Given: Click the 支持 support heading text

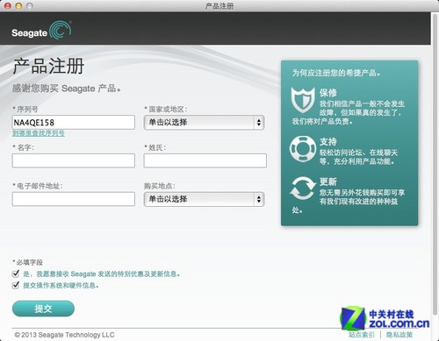Looking at the screenshot, I should point(328,142).
